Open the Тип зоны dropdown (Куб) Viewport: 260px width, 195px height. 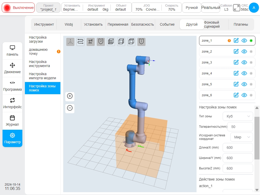pyautogui.click(x=238, y=116)
